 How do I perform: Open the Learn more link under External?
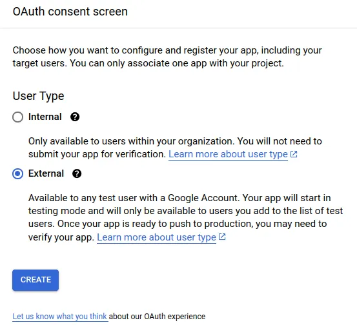(x=156, y=237)
